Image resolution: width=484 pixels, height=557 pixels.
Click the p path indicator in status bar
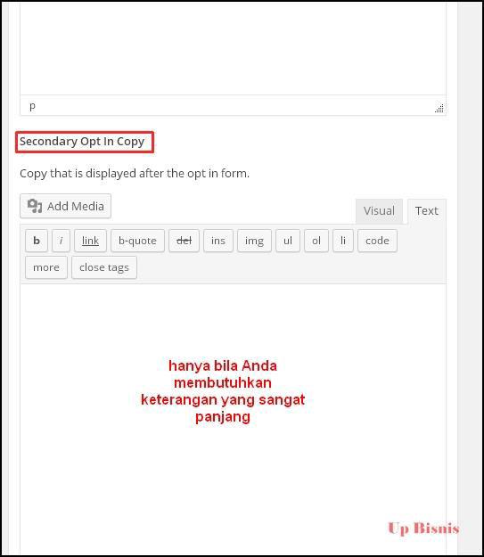point(32,106)
